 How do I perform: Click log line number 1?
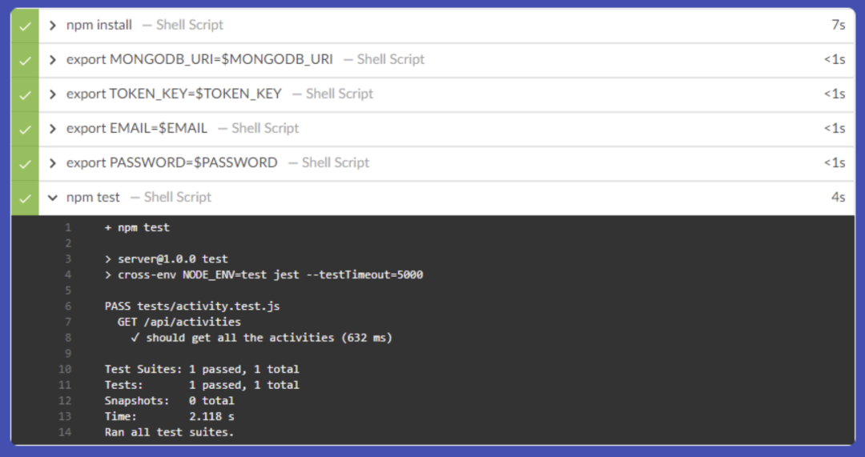tap(68, 228)
